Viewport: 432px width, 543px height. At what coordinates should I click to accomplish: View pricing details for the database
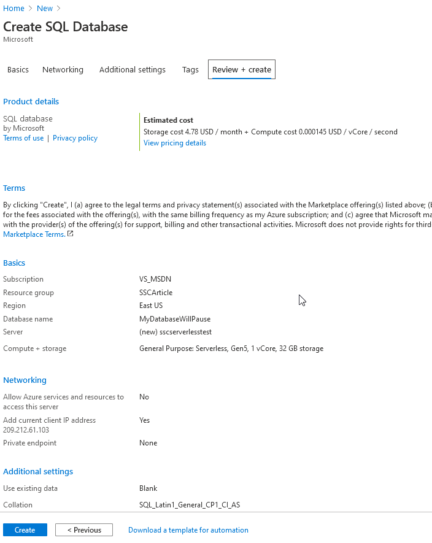175,143
